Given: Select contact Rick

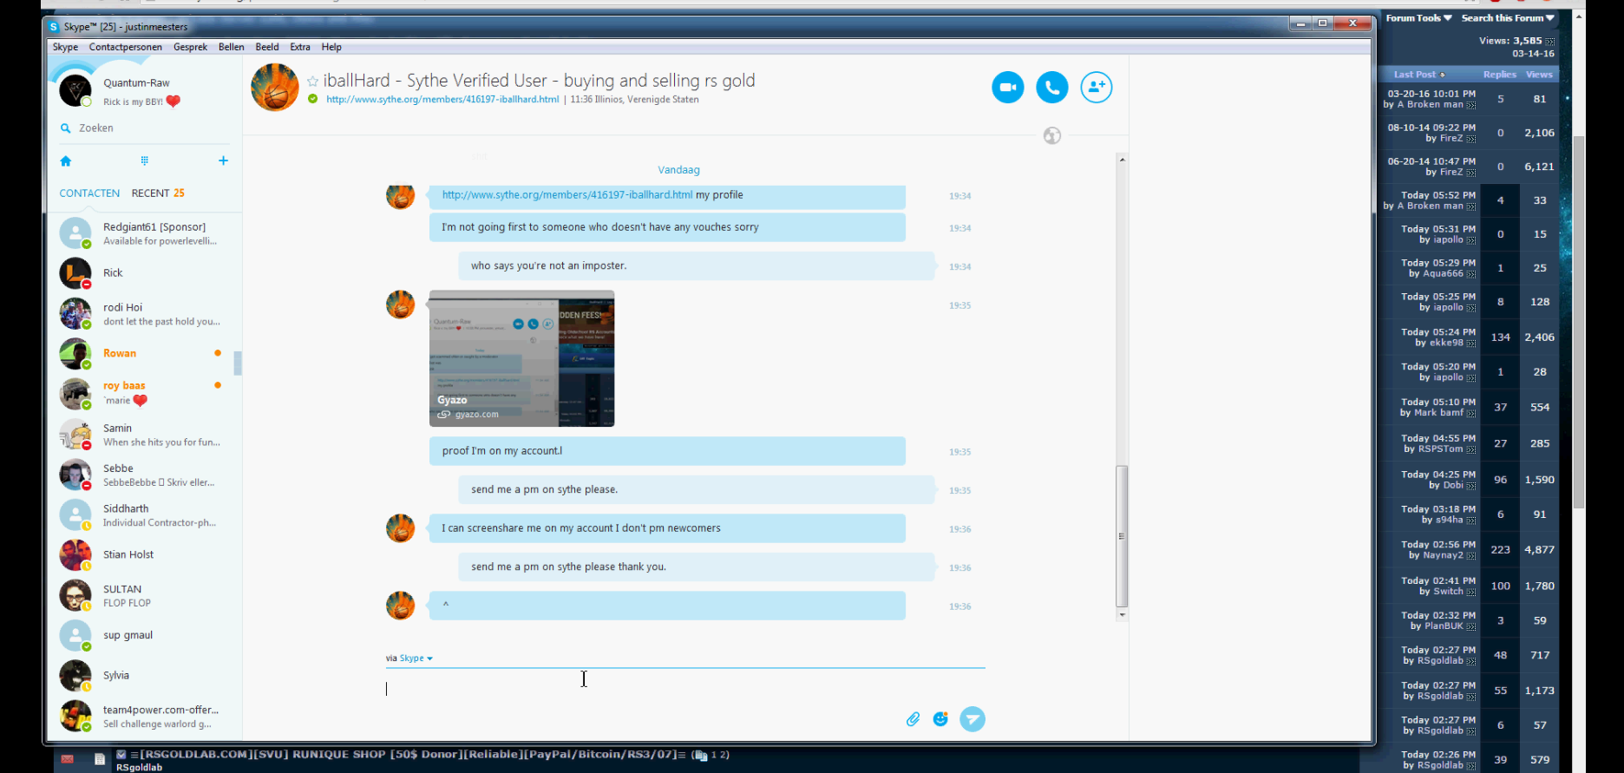Looking at the screenshot, I should pyautogui.click(x=144, y=273).
